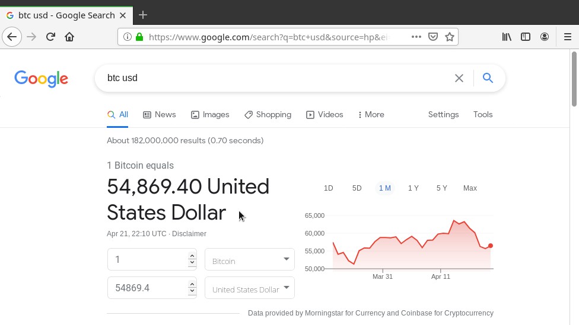Select the Max chart range
The width and height of the screenshot is (579, 325).
[470, 188]
